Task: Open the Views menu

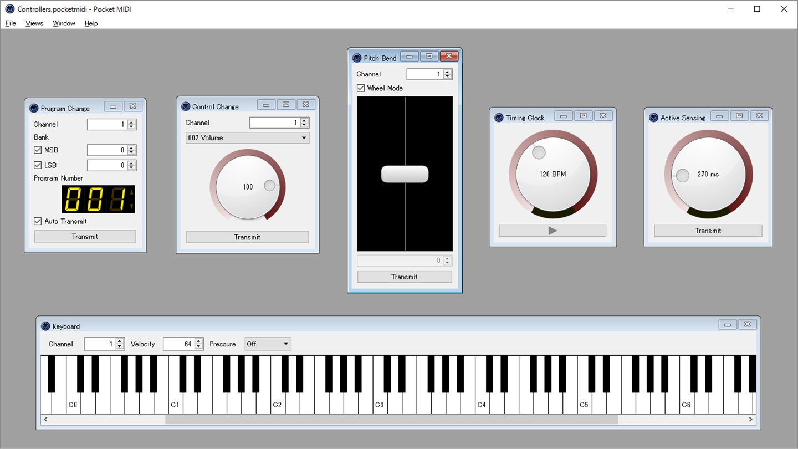Action: (x=34, y=23)
